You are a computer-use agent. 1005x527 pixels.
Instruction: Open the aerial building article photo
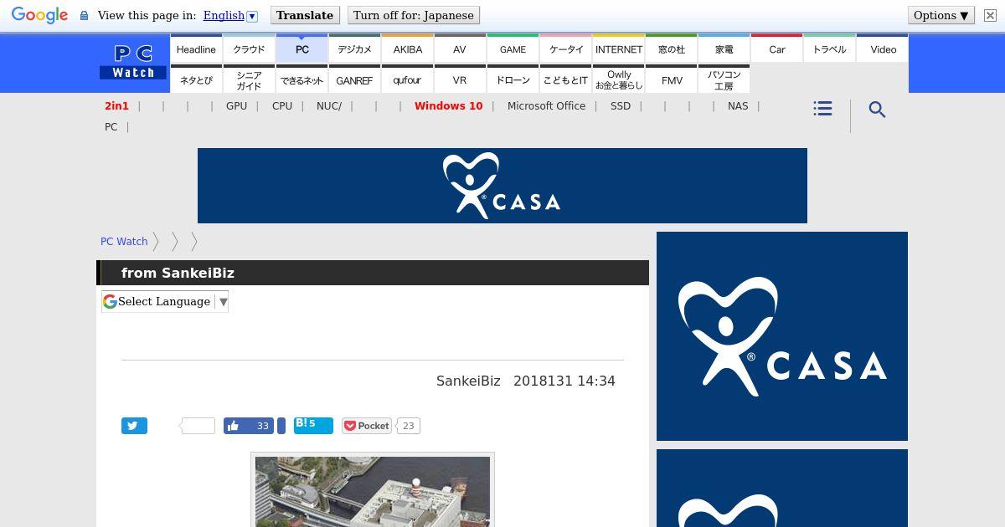[x=373, y=491]
